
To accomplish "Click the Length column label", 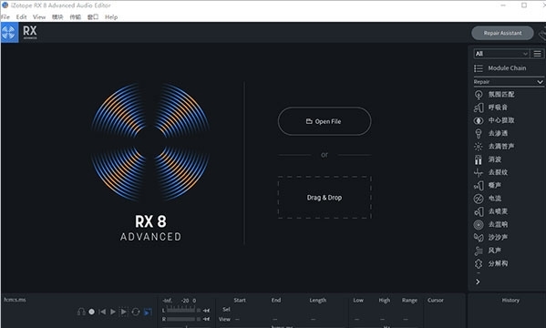I will [317, 300].
